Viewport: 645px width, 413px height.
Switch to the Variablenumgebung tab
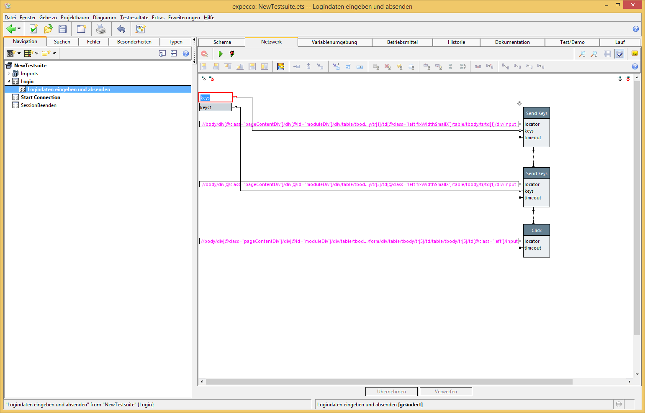pyautogui.click(x=334, y=42)
